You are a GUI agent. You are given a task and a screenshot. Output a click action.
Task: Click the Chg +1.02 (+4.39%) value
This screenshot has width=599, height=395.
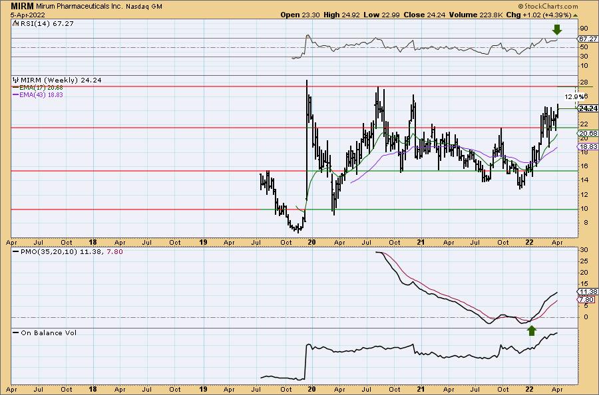tap(538, 15)
